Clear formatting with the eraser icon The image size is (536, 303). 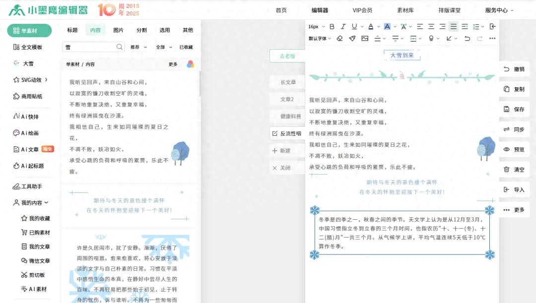pos(339,38)
